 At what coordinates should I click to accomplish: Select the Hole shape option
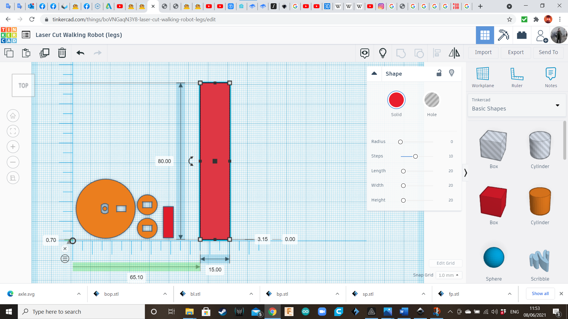[432, 100]
